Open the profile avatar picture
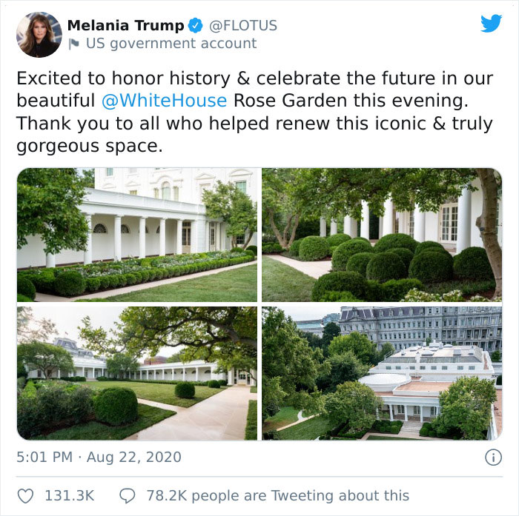This screenshot has width=519, height=516. [39, 34]
